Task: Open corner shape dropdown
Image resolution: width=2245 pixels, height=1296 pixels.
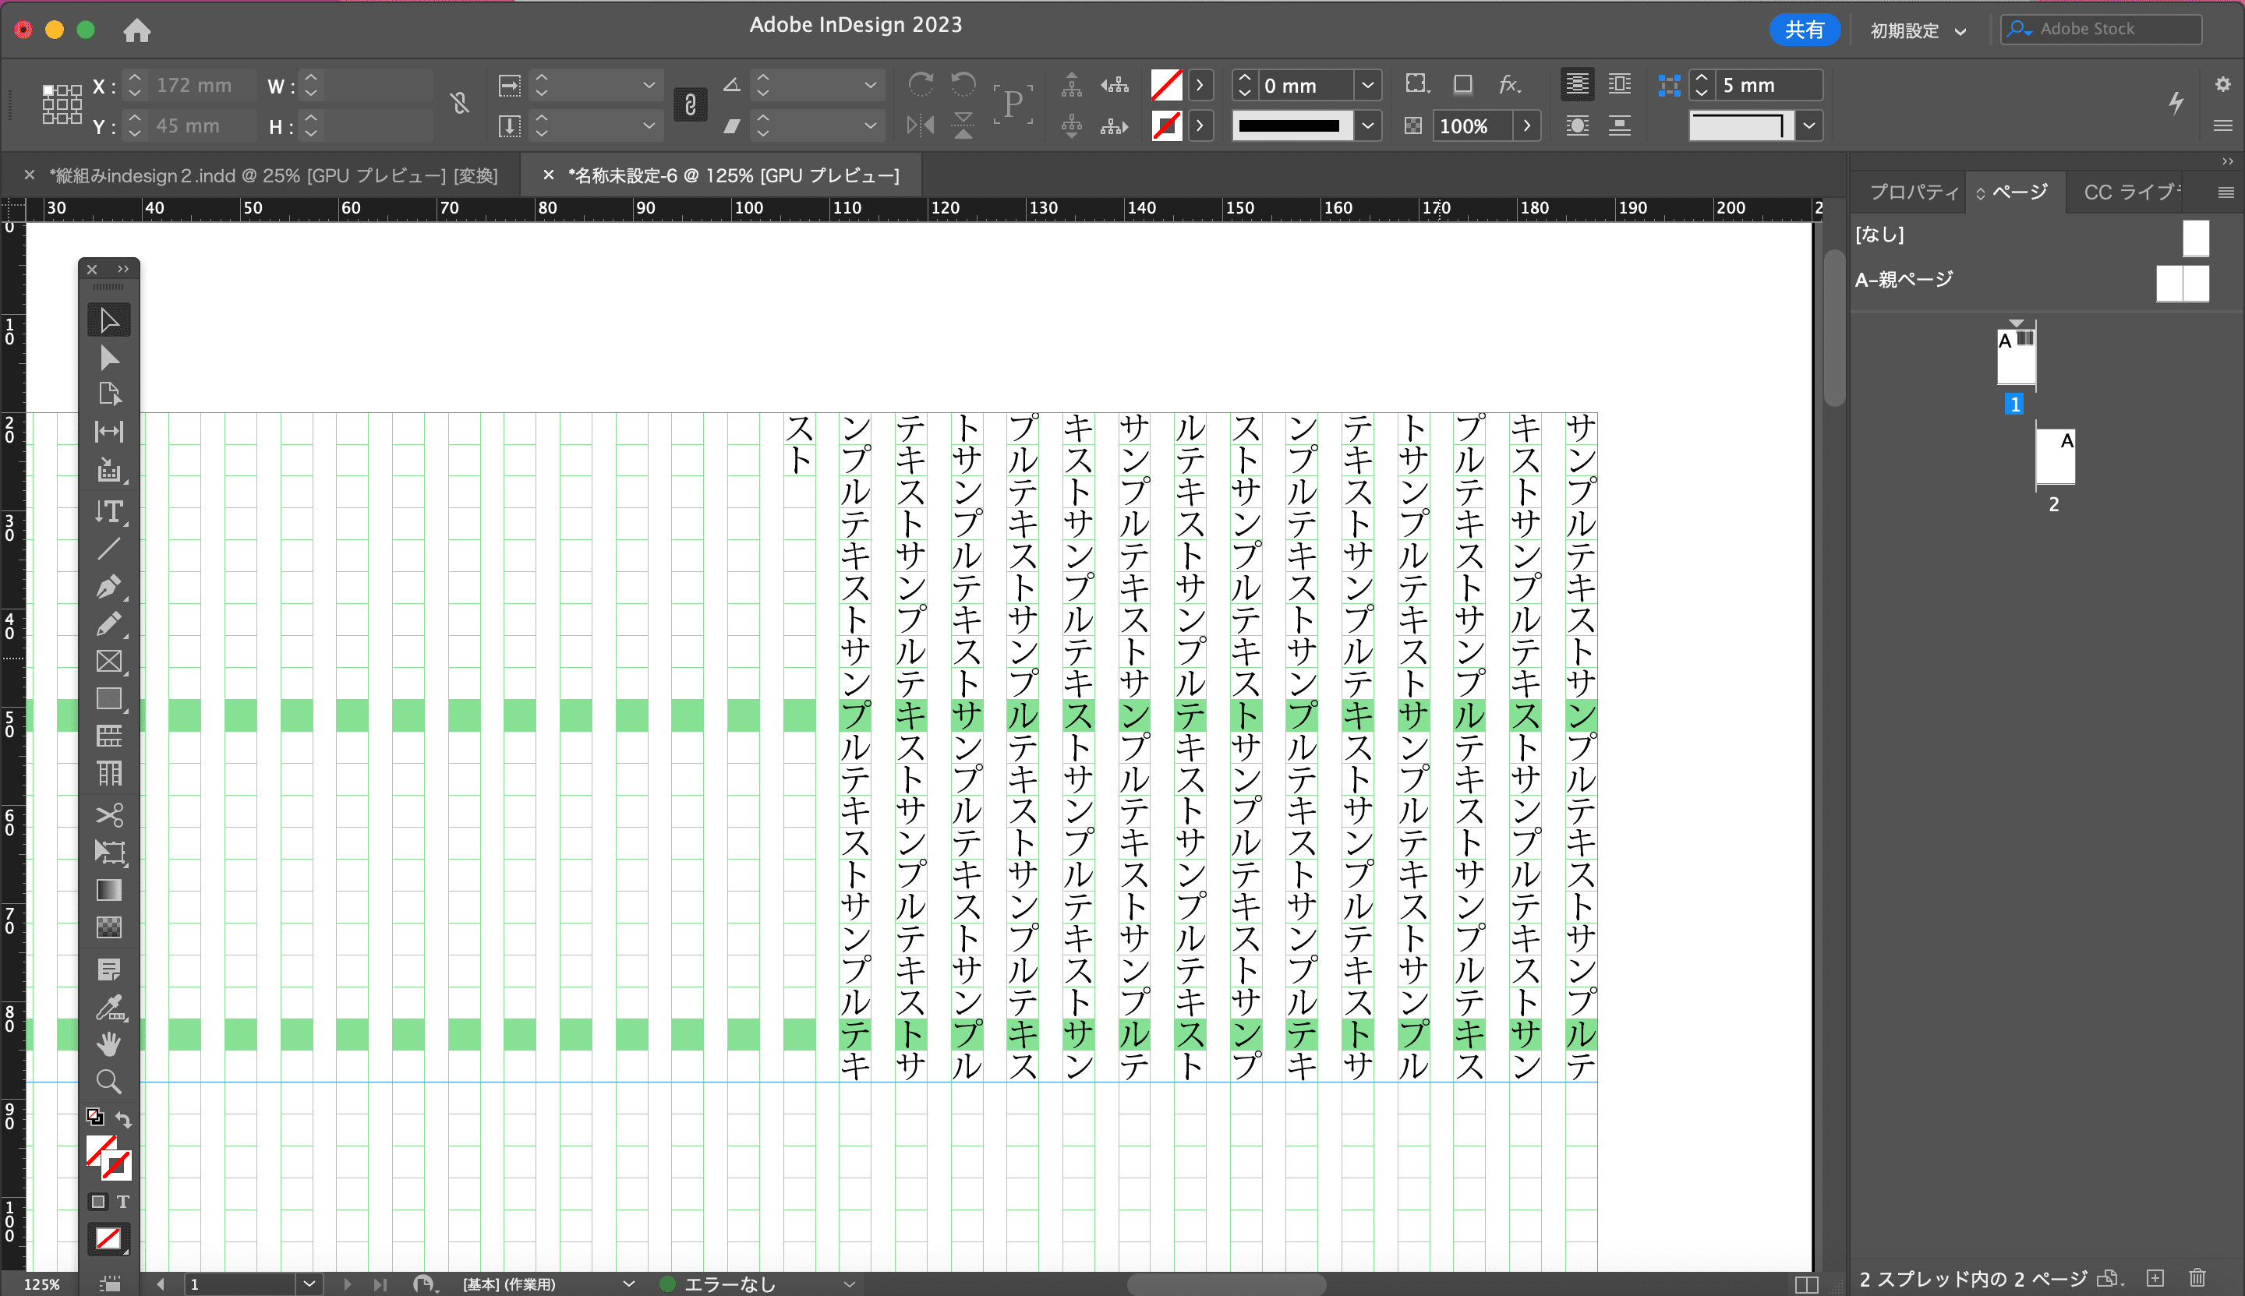Action: click(x=1808, y=125)
